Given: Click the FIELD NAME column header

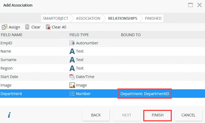Looking at the screenshot, I should tap(12, 35).
